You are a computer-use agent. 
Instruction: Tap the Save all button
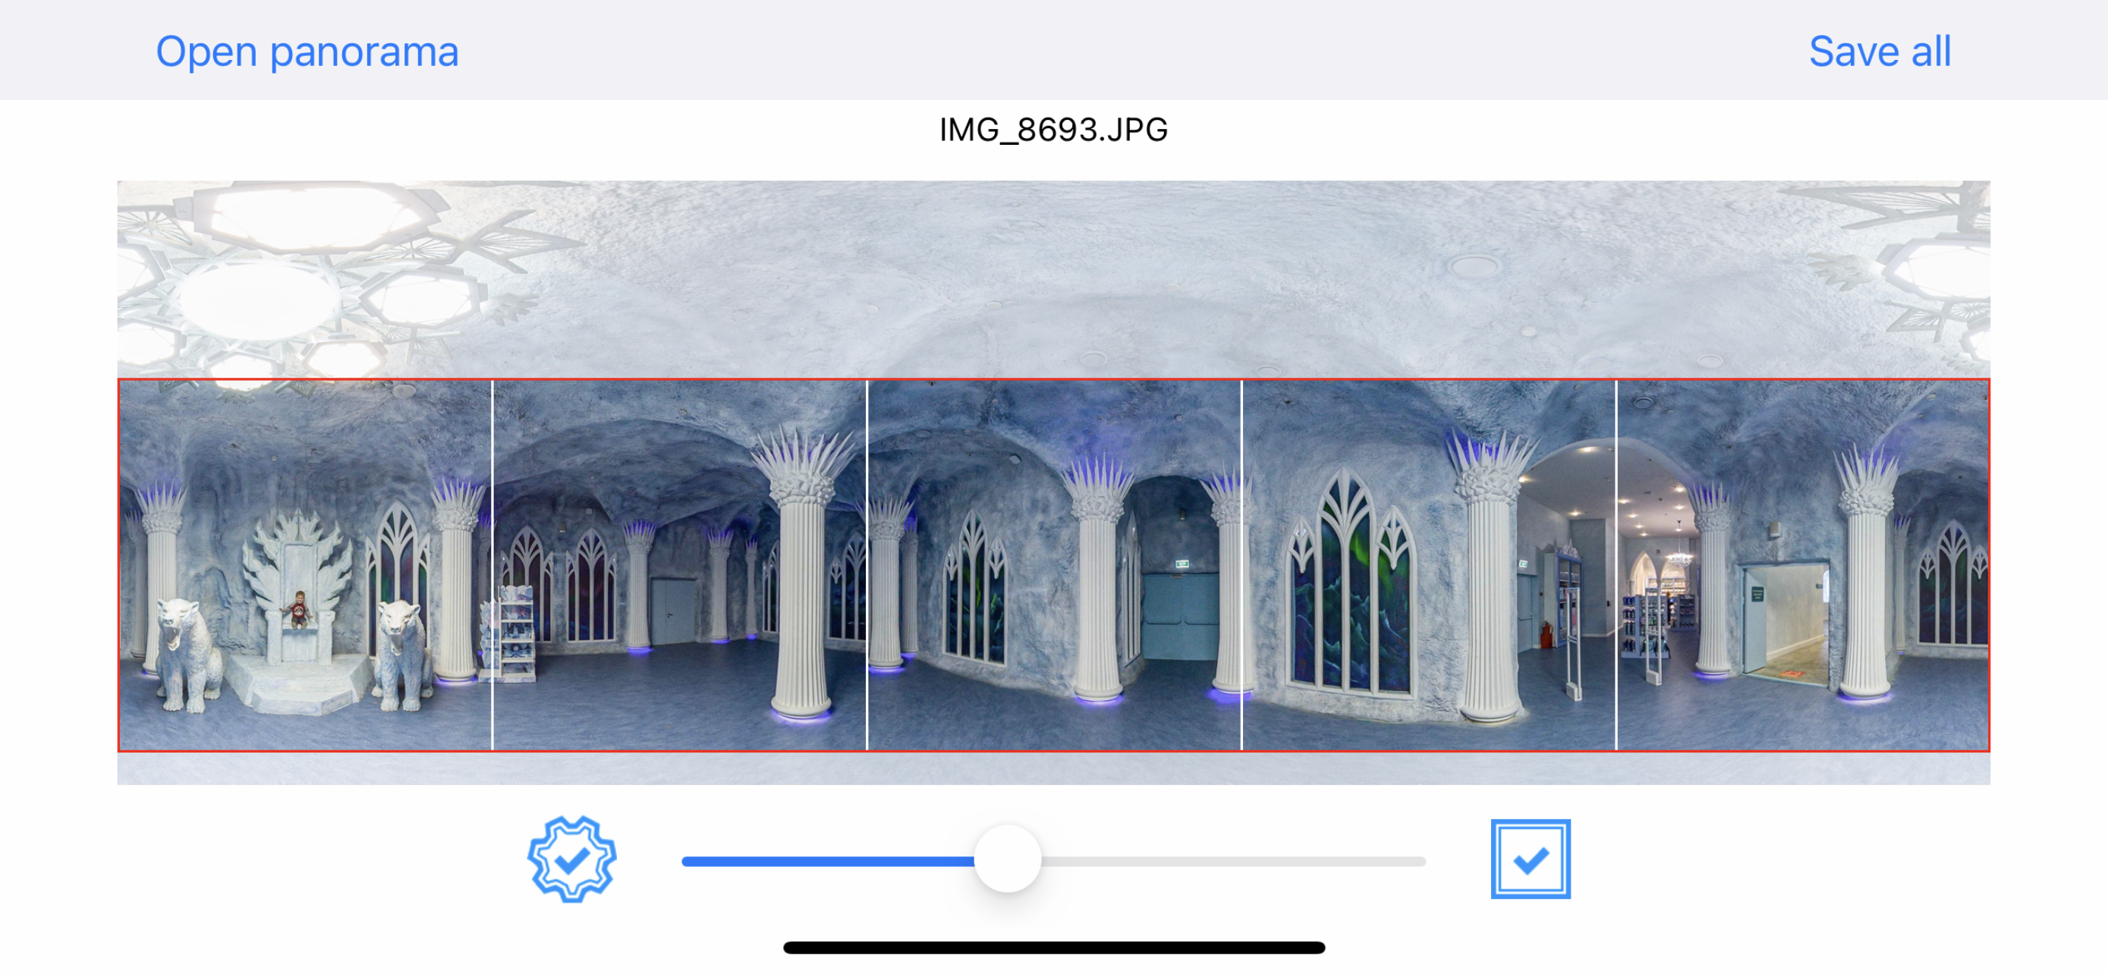tap(1880, 52)
